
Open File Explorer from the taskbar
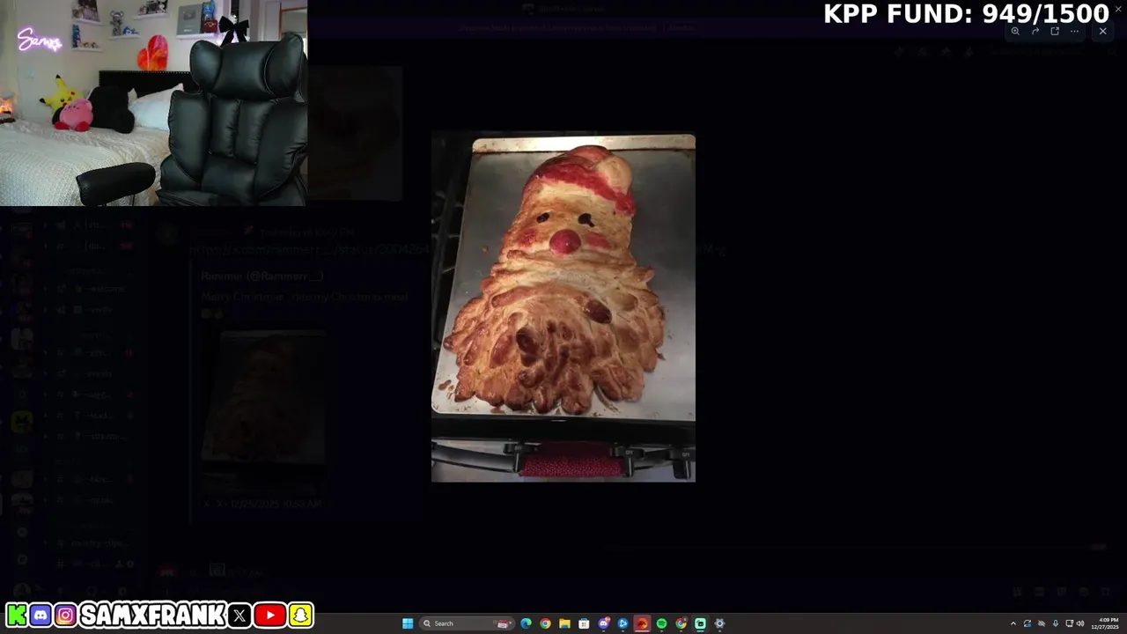(x=564, y=623)
